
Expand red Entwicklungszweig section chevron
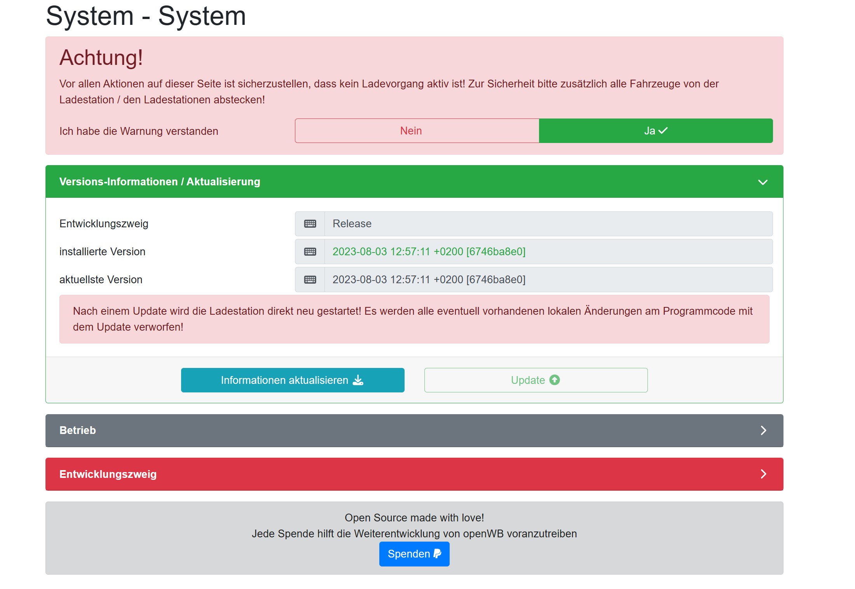click(763, 474)
